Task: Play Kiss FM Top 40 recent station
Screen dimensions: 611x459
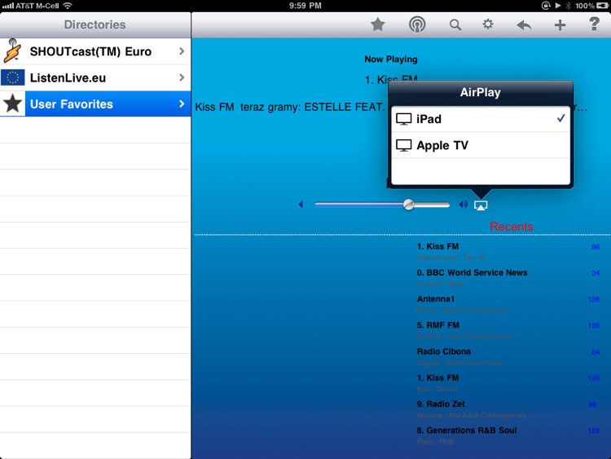Action: coord(508,252)
